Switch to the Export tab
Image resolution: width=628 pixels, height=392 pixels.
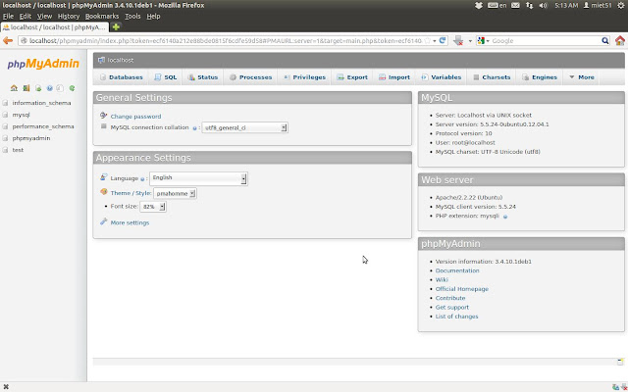pos(352,77)
